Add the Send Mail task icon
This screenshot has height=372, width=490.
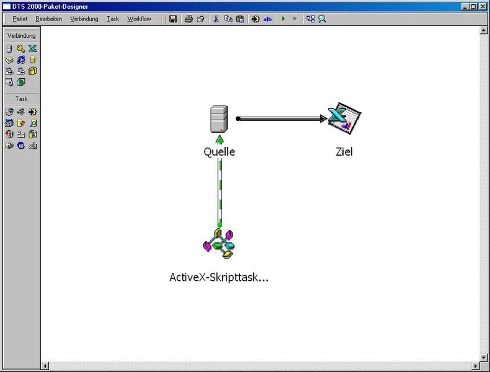click(x=21, y=135)
